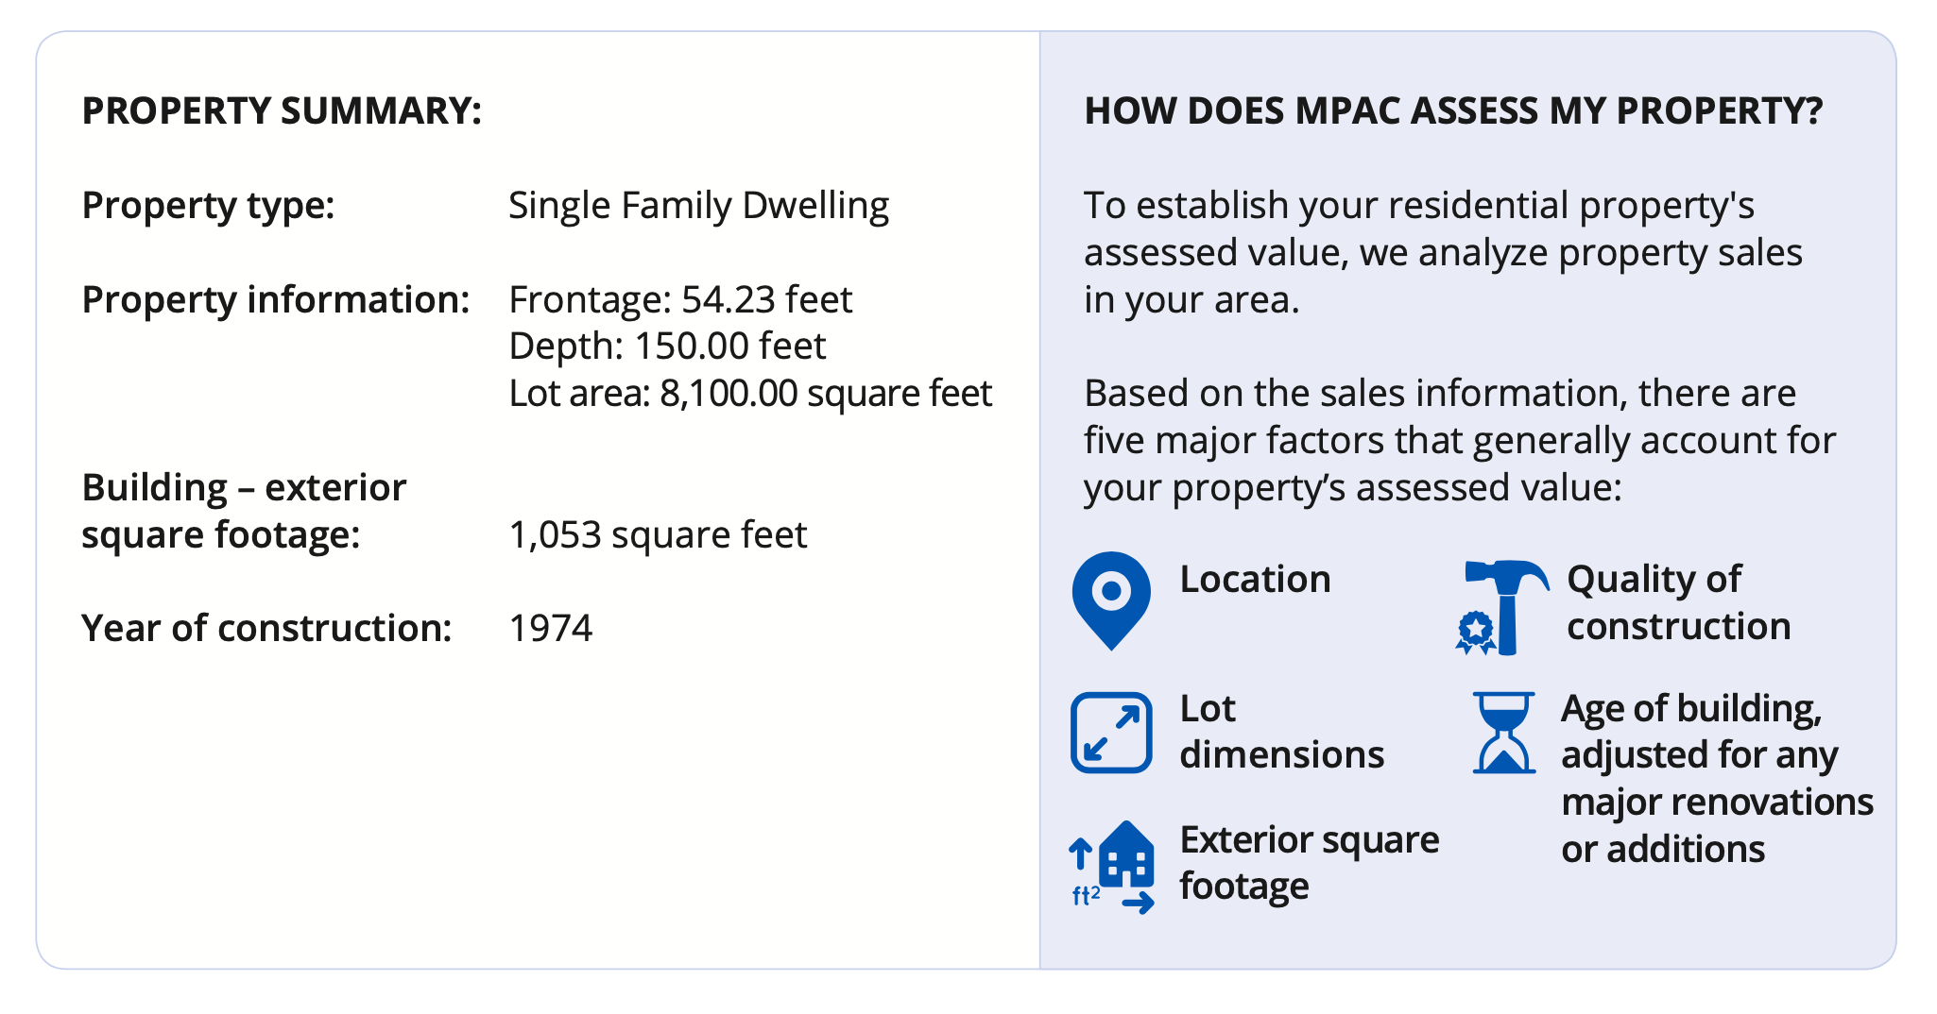The image size is (1937, 1014).
Task: Click the How Does MPAC Assess heading
Action: pyautogui.click(x=1453, y=110)
